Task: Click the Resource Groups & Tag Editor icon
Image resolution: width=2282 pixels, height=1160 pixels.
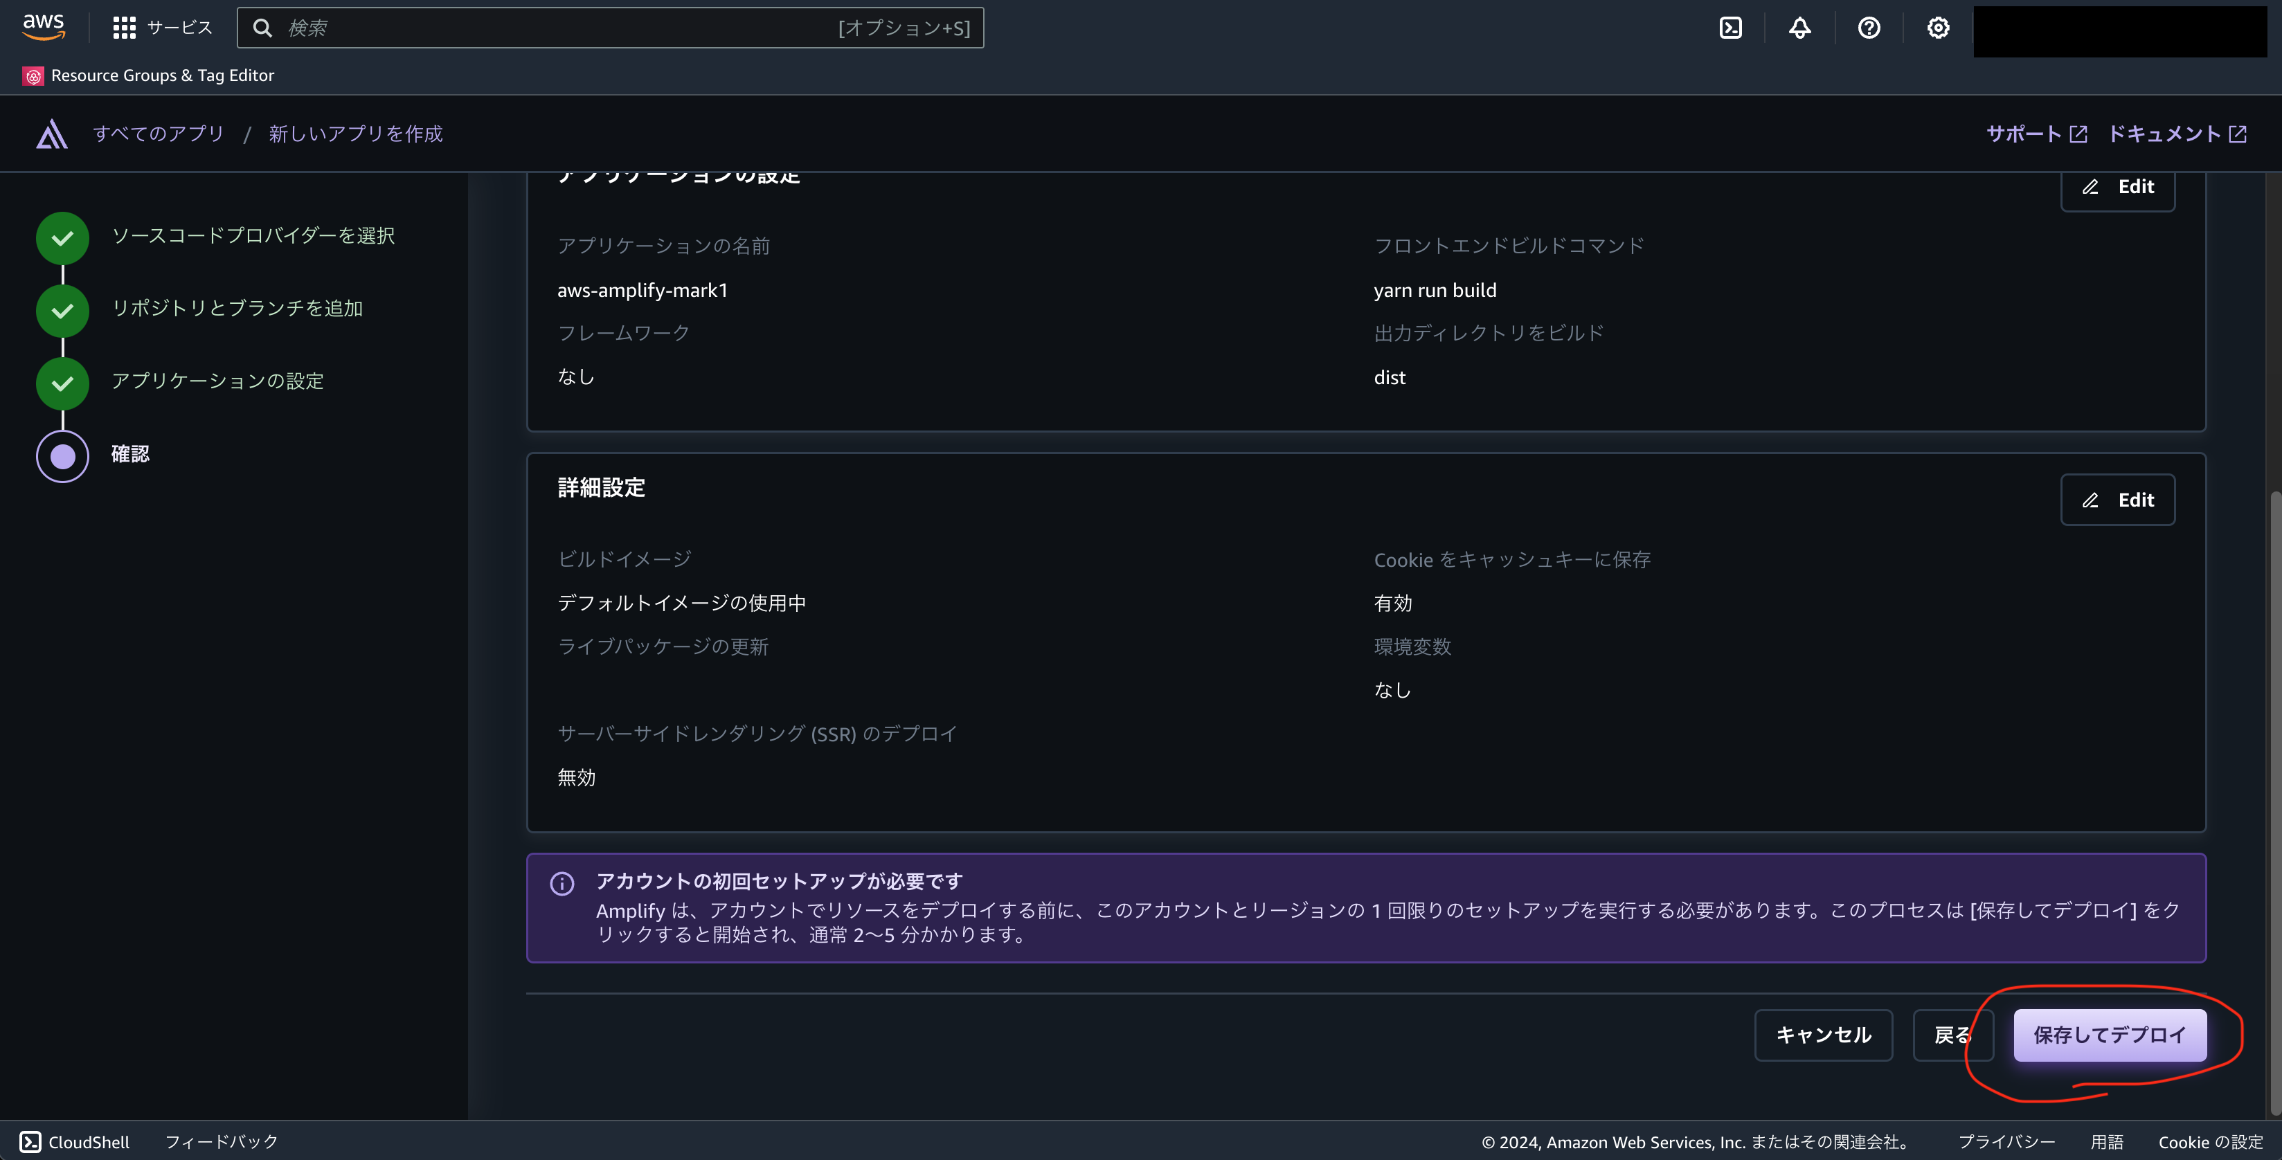Action: [x=34, y=75]
